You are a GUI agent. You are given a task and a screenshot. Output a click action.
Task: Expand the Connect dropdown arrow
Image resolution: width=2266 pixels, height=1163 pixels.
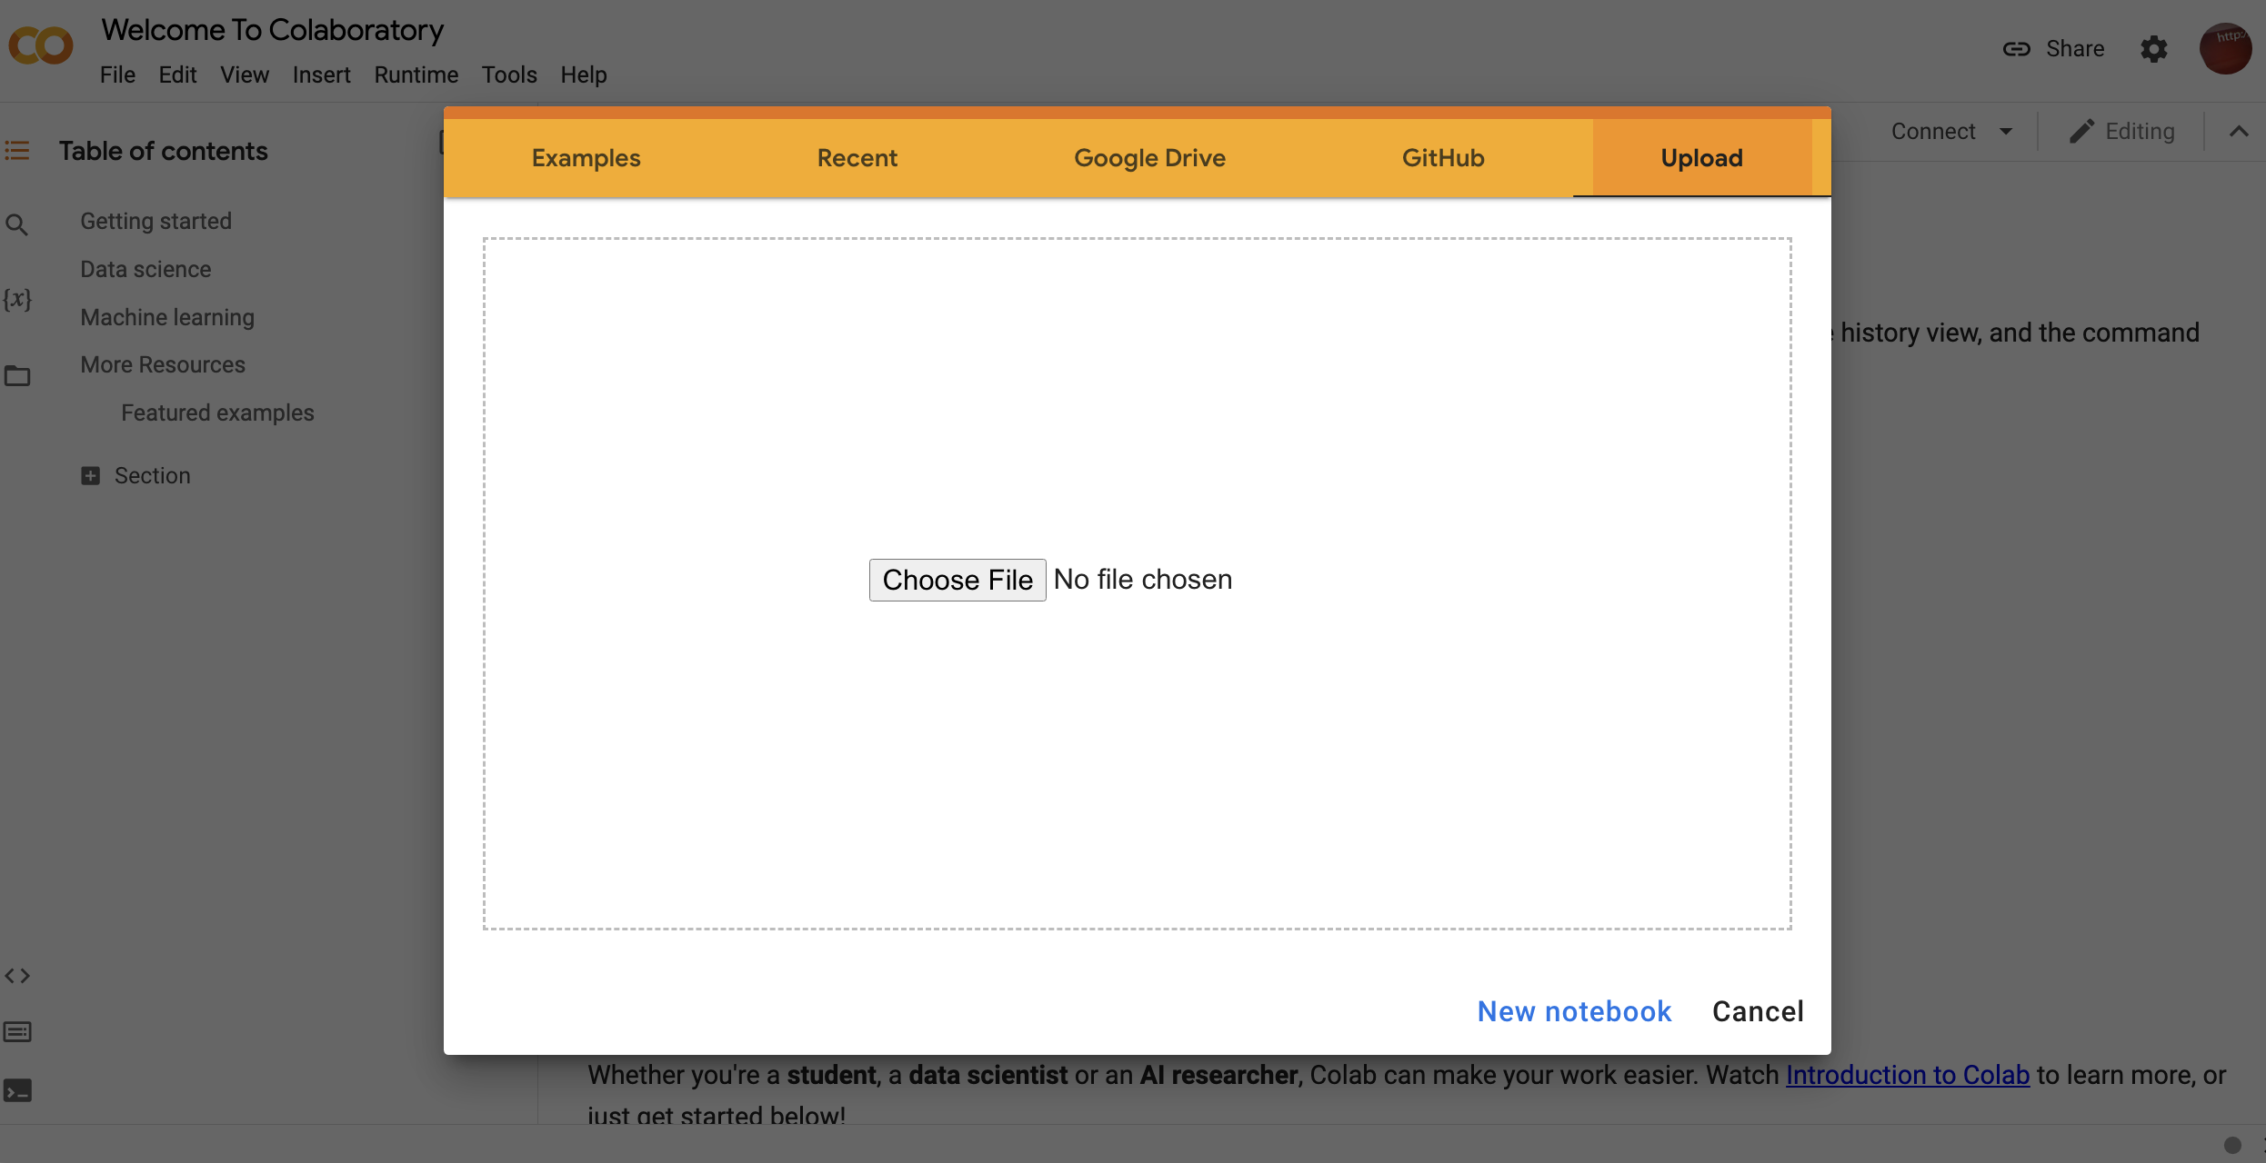click(2006, 132)
